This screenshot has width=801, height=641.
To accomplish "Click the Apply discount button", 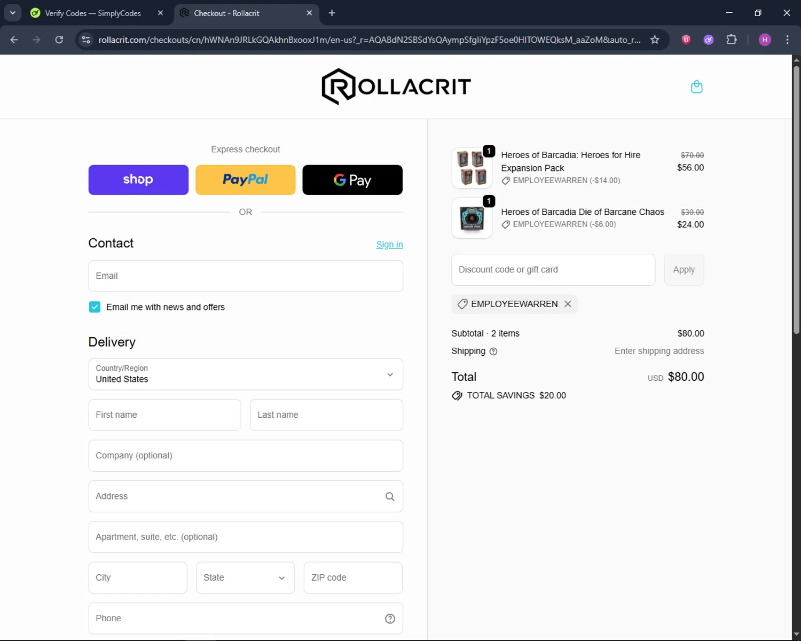I will [684, 270].
